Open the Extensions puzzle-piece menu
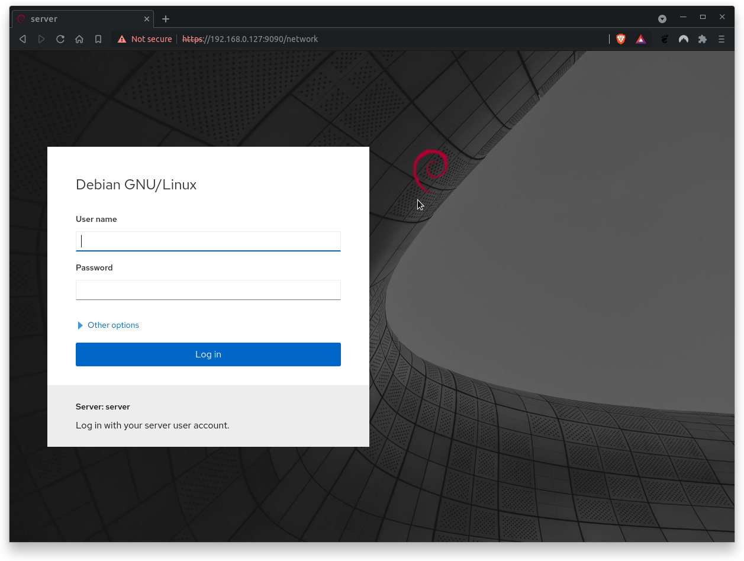Image resolution: width=744 pixels, height=561 pixels. 703,39
